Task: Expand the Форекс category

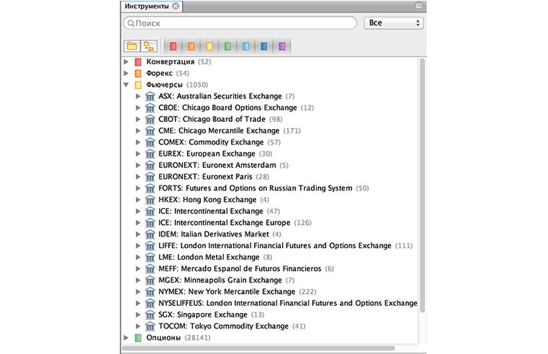Action: pos(126,73)
